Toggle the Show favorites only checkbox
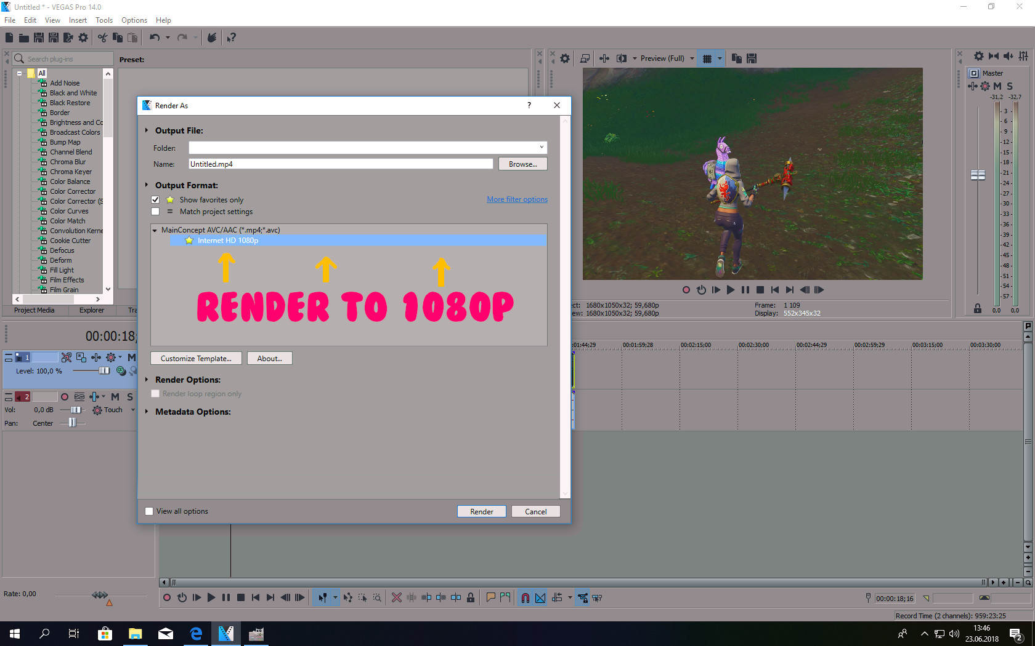 point(155,200)
